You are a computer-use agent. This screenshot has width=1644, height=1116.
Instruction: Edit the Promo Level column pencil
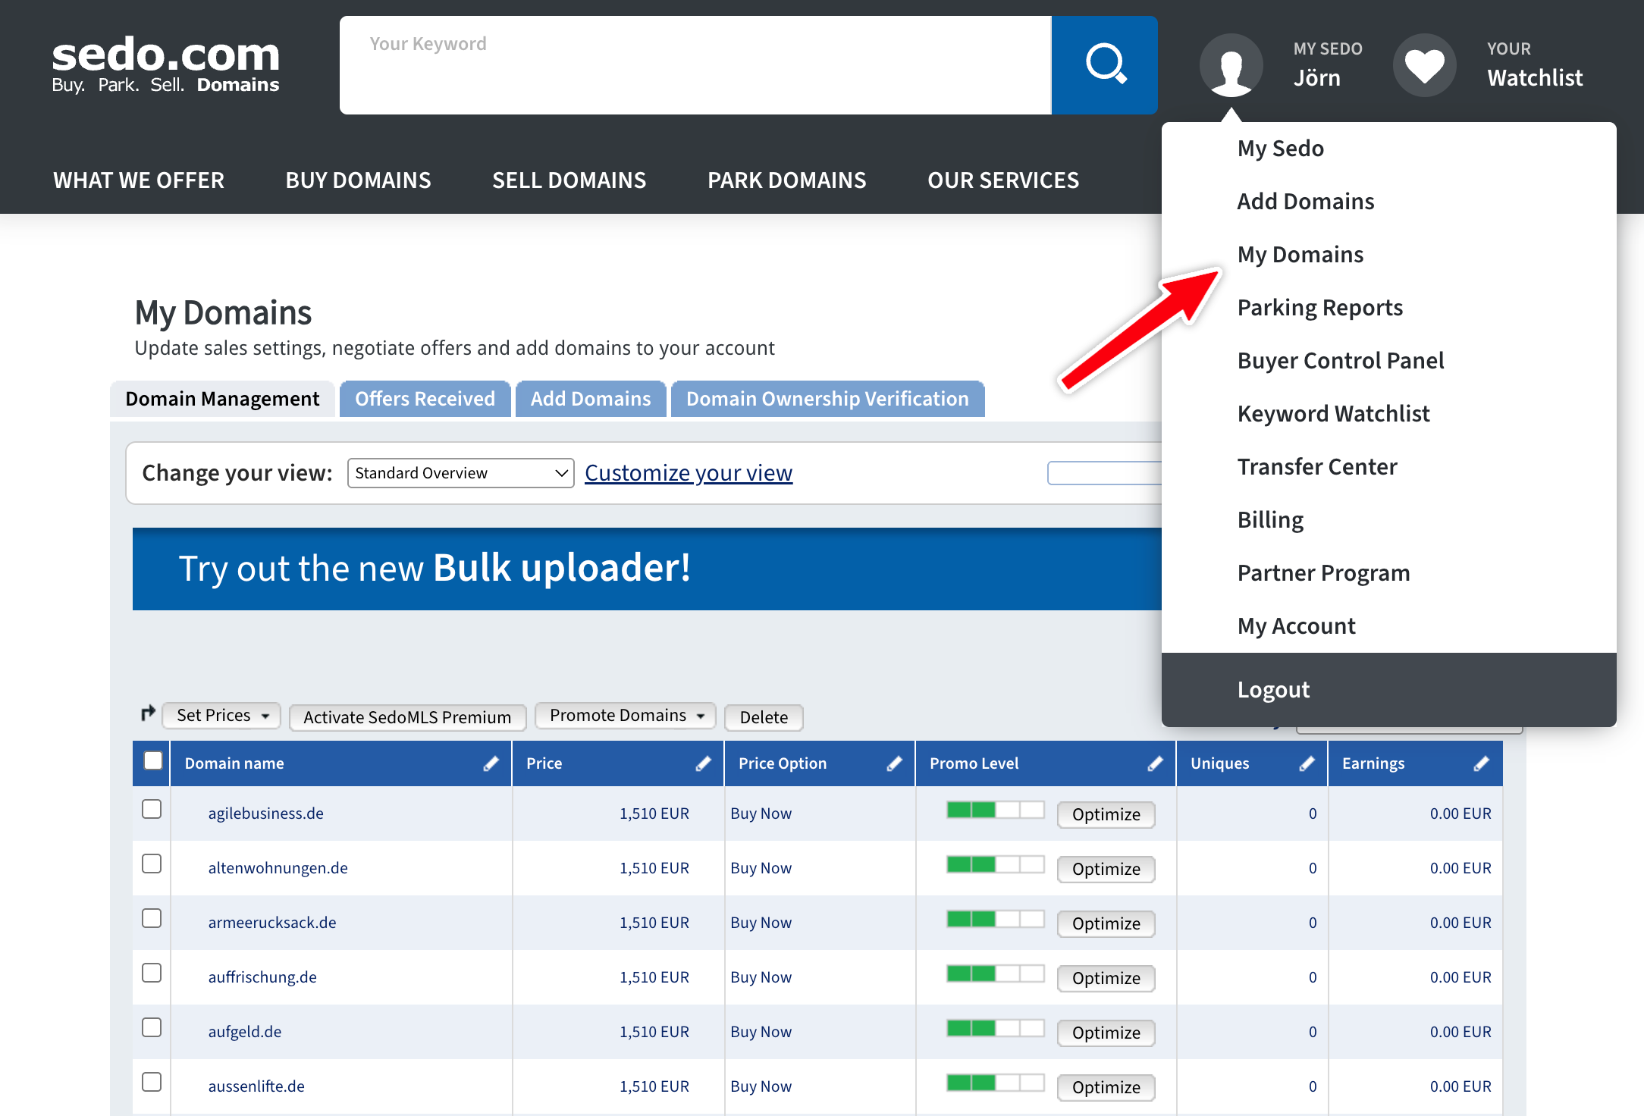pyautogui.click(x=1156, y=763)
